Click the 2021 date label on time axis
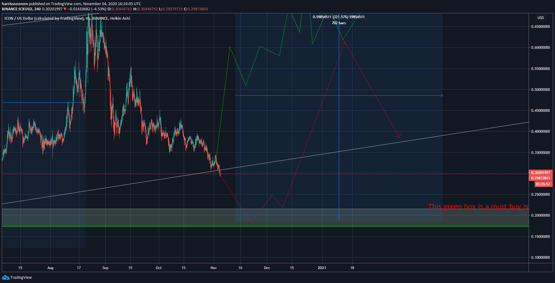Image resolution: width=555 pixels, height=283 pixels. click(x=322, y=268)
